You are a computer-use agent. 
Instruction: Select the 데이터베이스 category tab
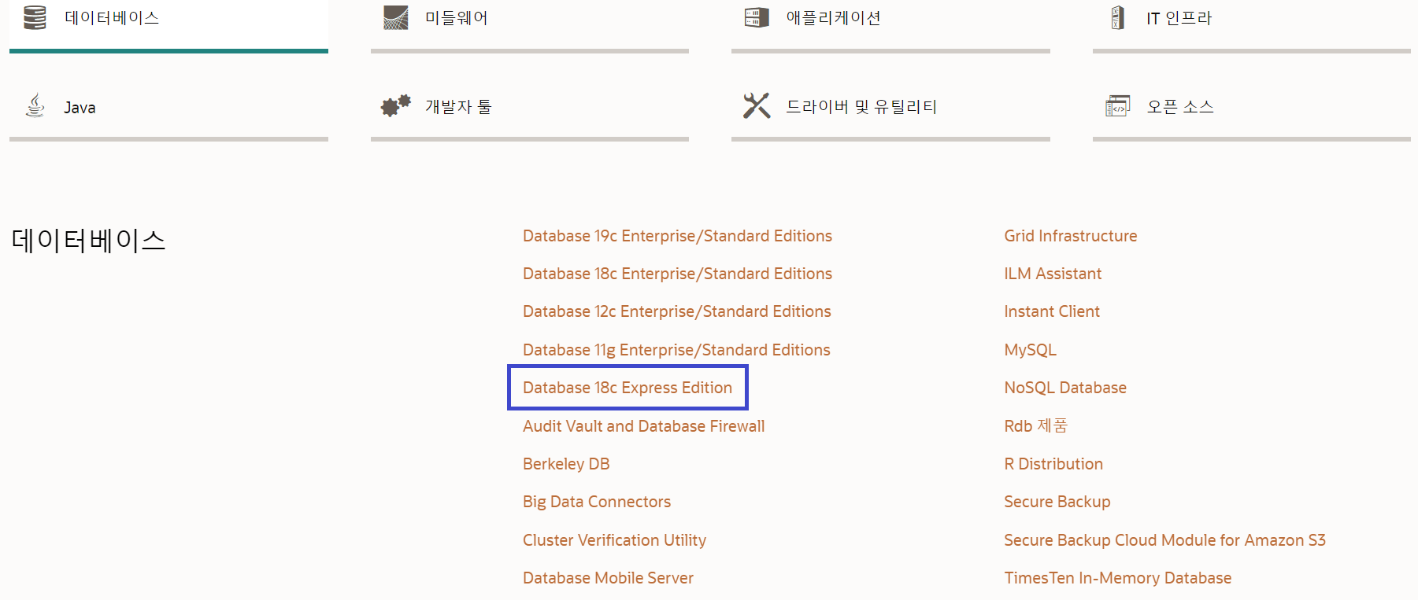(168, 25)
